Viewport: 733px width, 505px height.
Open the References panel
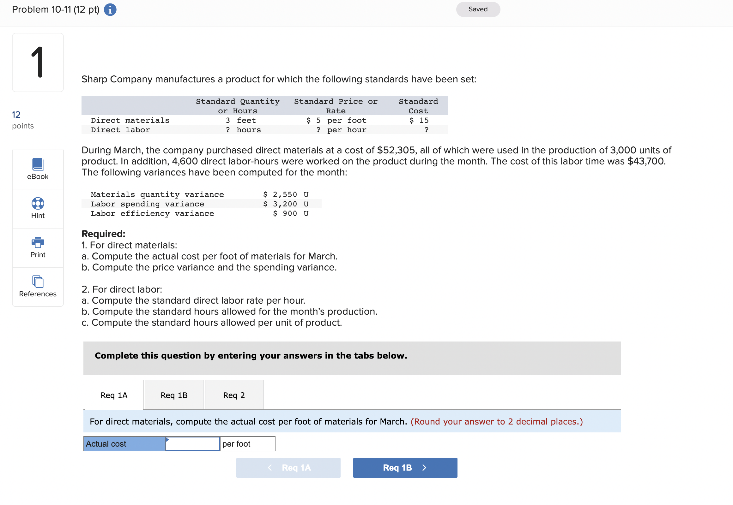(38, 287)
